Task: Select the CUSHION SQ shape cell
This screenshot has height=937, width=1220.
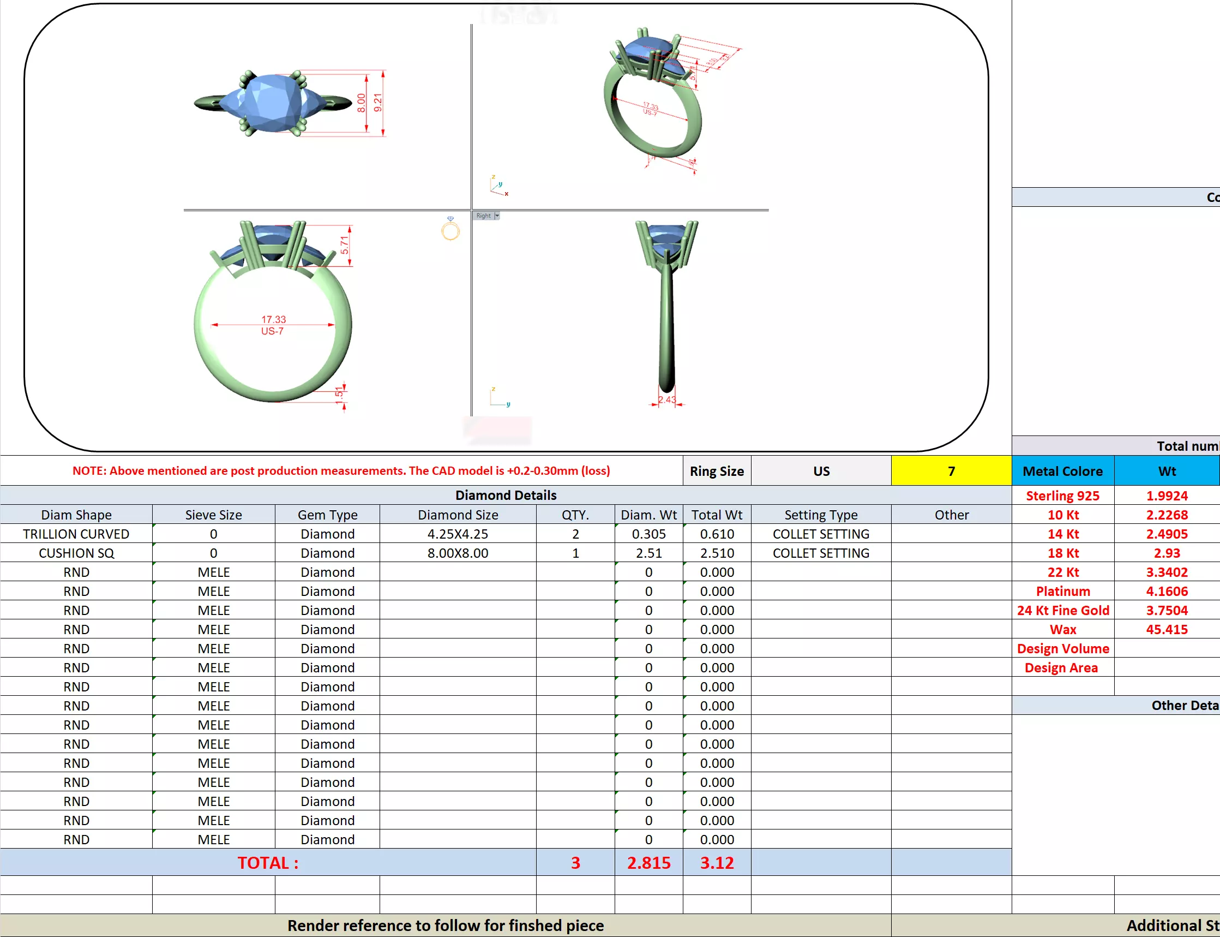Action: tap(76, 553)
